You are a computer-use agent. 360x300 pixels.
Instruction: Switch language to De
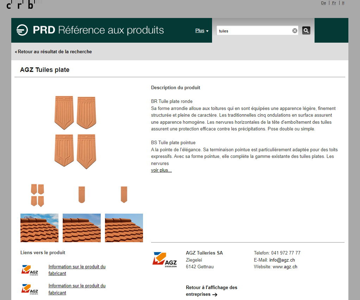pyautogui.click(x=323, y=3)
